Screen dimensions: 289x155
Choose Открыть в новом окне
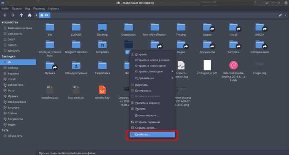point(152,66)
